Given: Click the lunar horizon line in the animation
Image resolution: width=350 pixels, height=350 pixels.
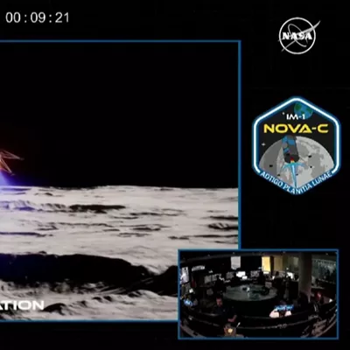Looking at the screenshot, I should 119,187.
